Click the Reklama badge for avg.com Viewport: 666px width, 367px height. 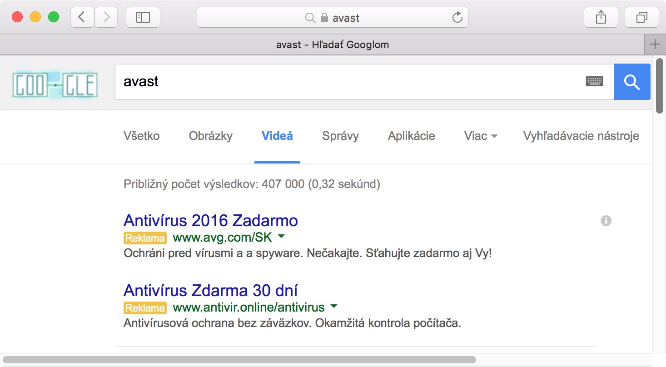pos(145,238)
